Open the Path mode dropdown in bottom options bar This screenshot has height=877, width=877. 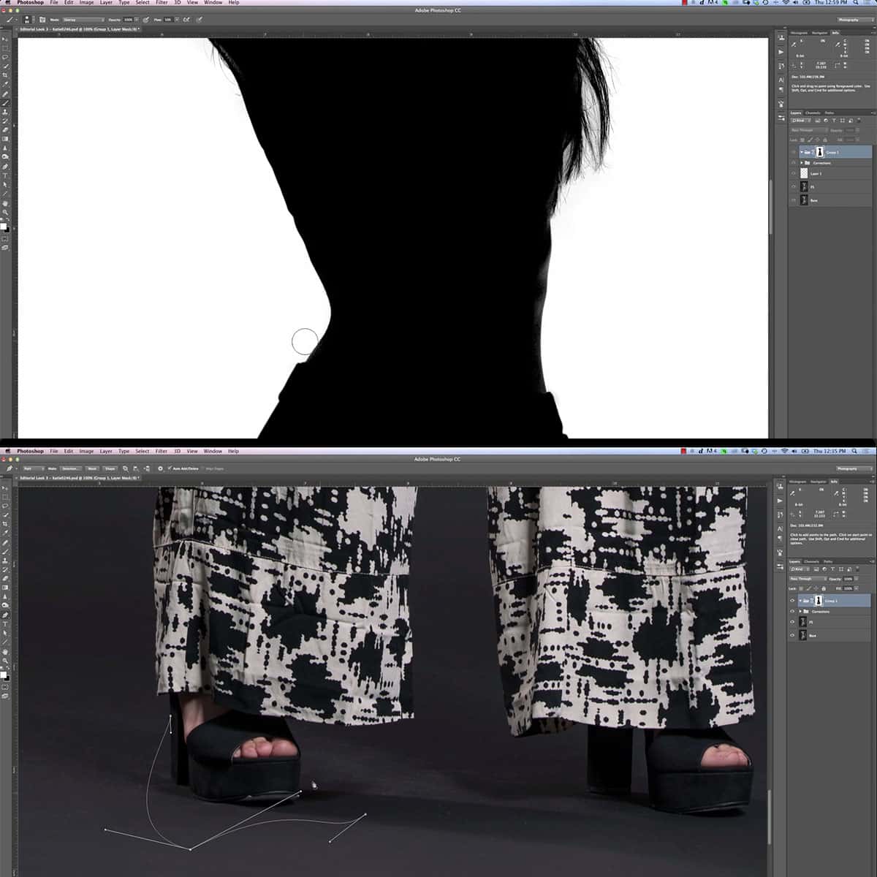[x=34, y=468]
